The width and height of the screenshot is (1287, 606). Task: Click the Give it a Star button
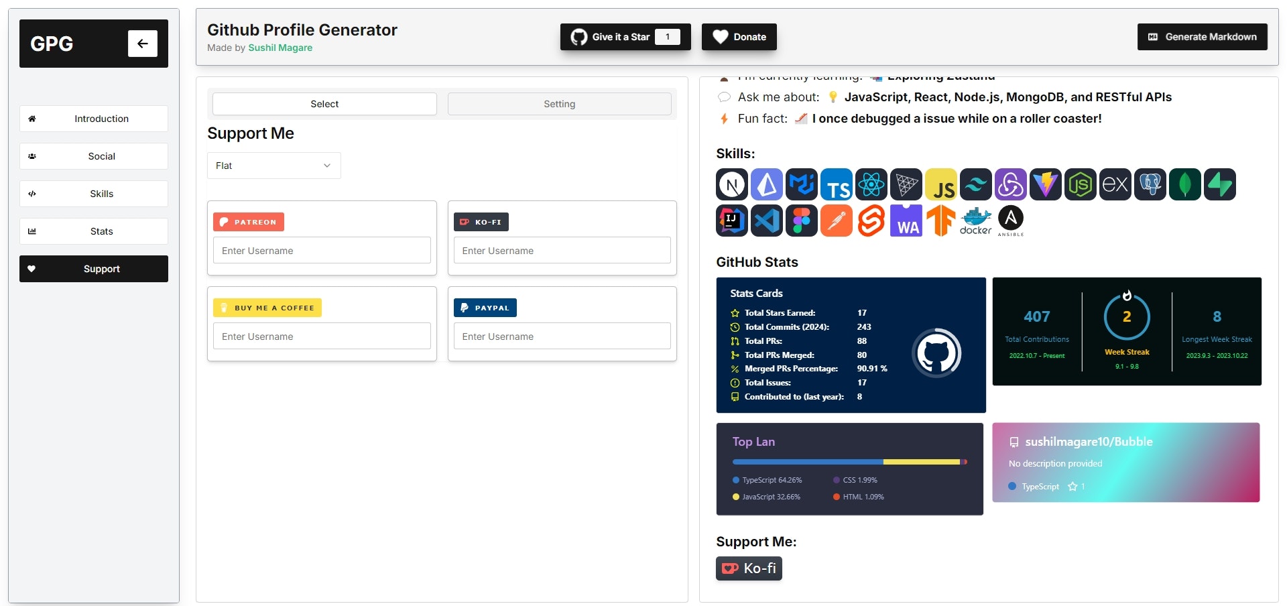625,37
